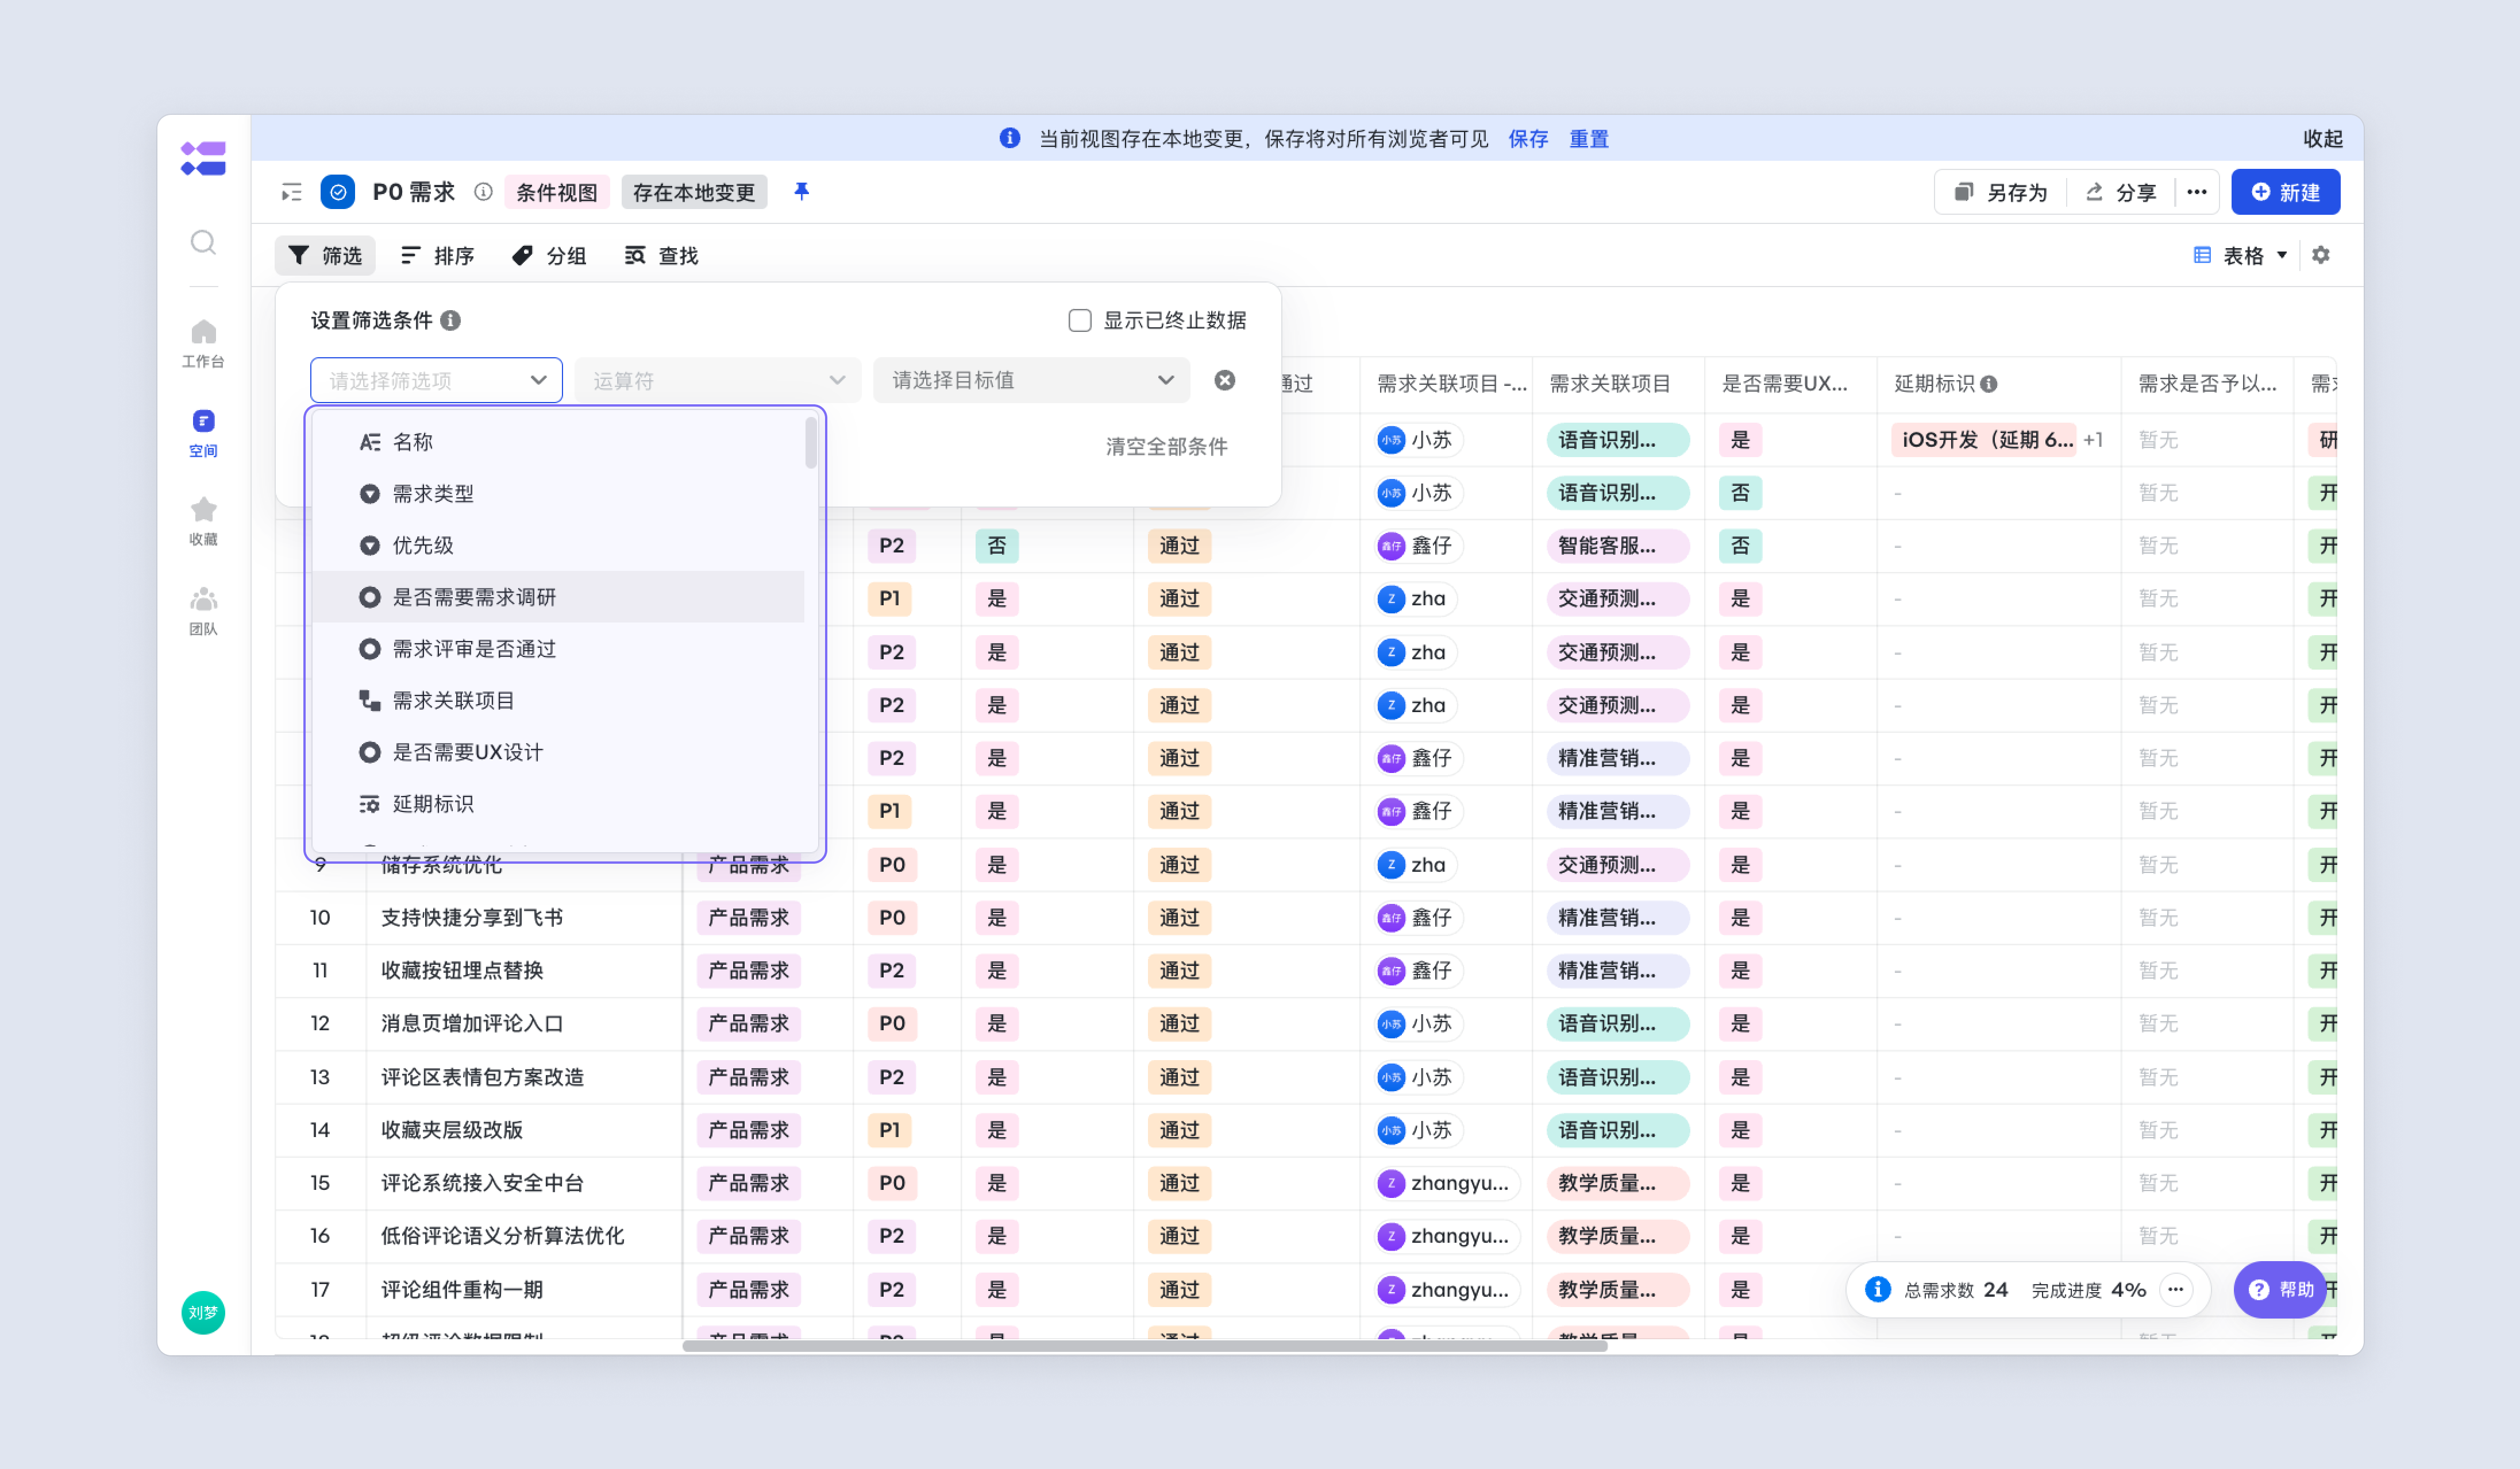Viewport: 2520px width, 1469px height.
Task: Open the 筛选 filter toolbar item
Action: click(x=325, y=255)
